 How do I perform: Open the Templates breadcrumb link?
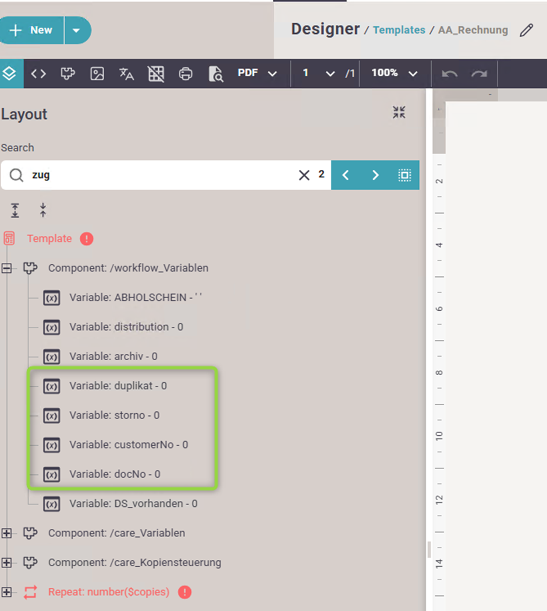click(399, 30)
